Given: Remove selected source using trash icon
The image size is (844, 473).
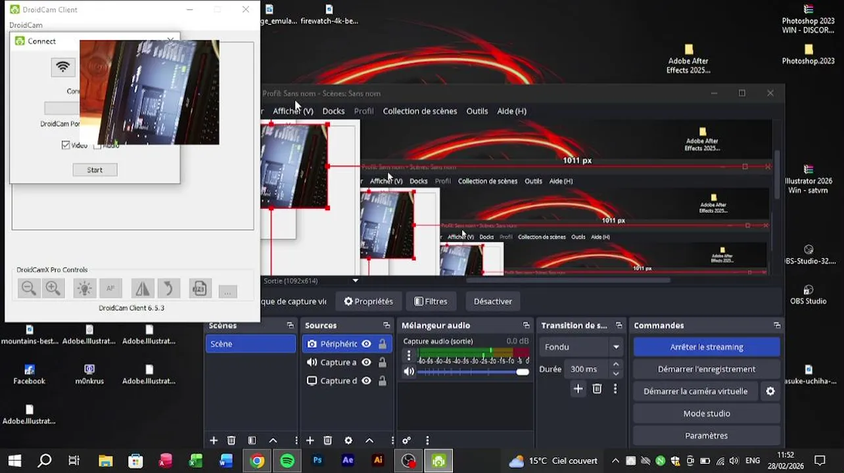Looking at the screenshot, I should (328, 441).
